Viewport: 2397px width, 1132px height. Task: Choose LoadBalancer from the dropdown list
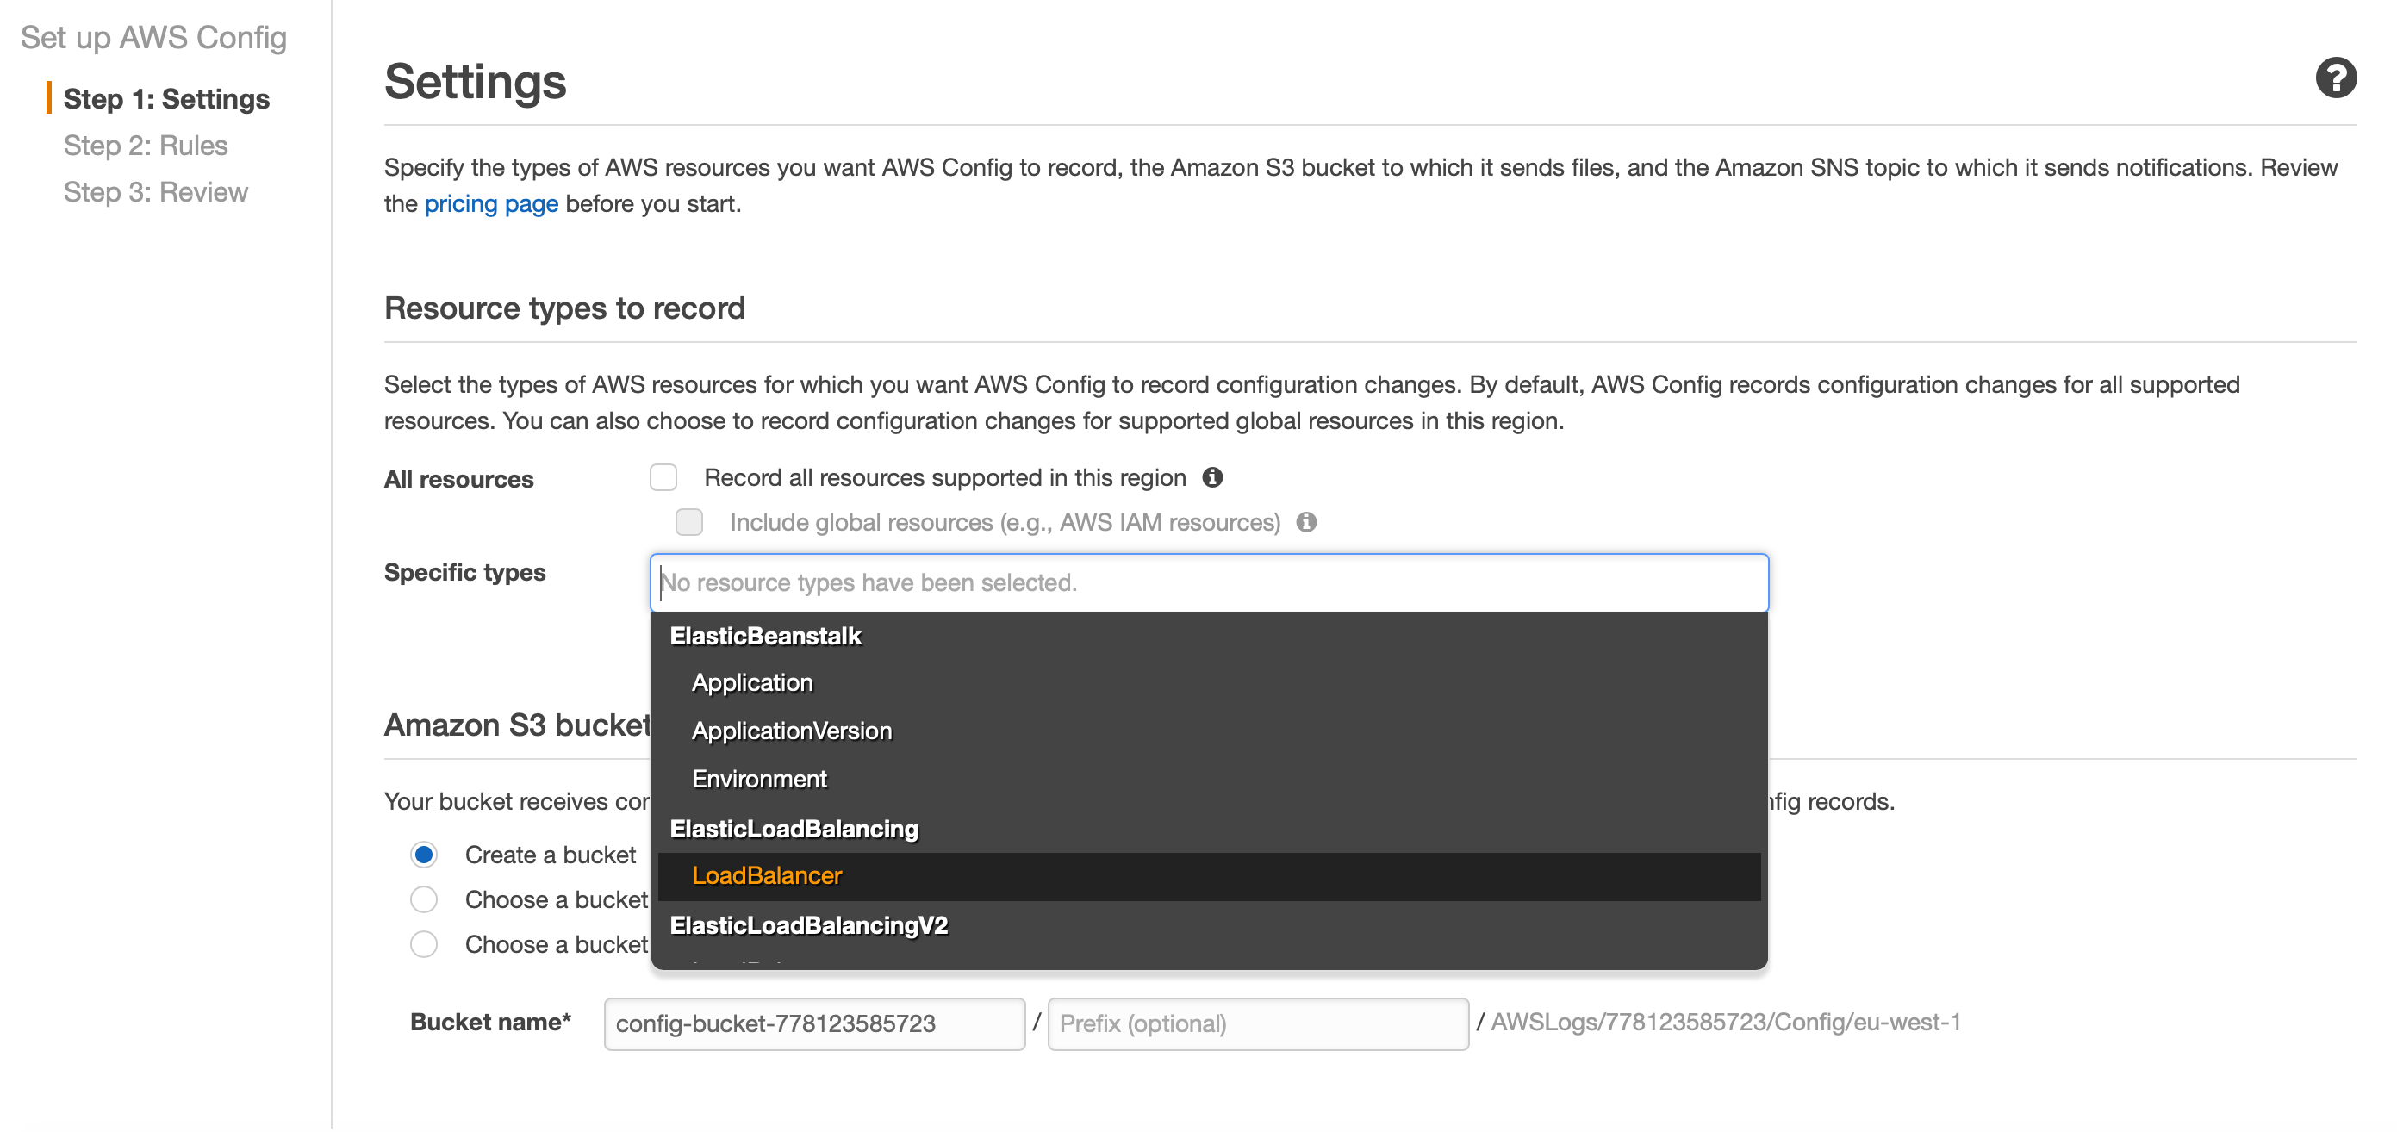pos(767,875)
